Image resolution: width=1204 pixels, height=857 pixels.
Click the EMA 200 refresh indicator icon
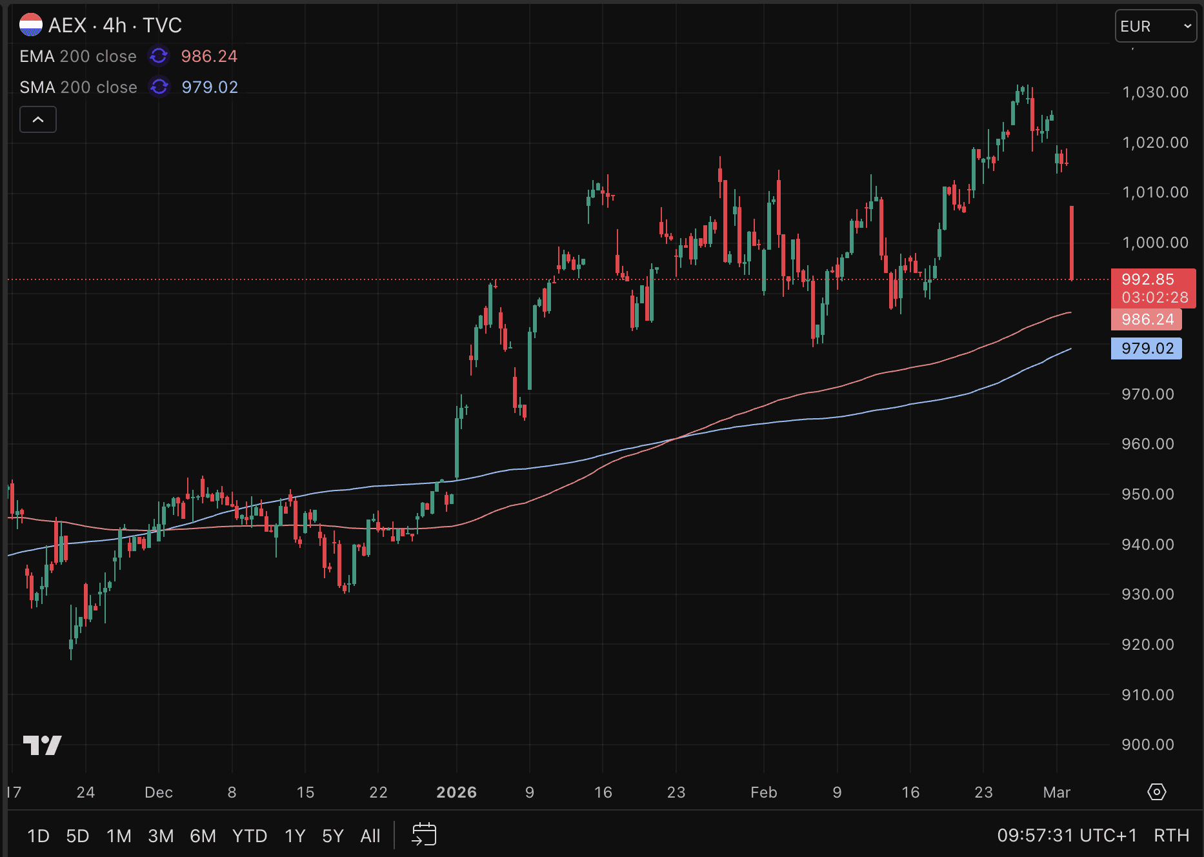[159, 56]
